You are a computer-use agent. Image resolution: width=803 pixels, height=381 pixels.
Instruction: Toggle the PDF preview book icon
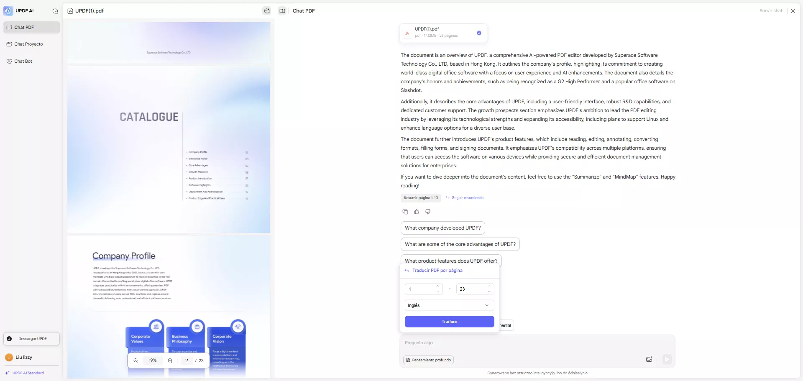tap(282, 11)
